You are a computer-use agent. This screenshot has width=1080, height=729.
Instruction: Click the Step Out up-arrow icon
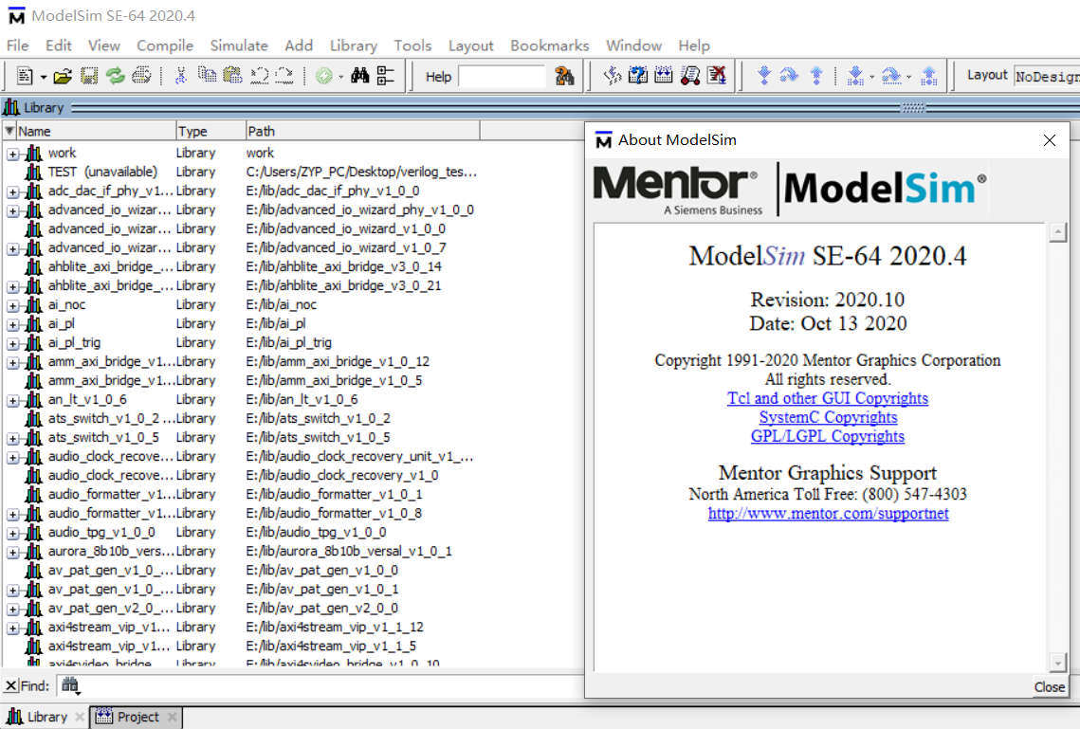[816, 76]
